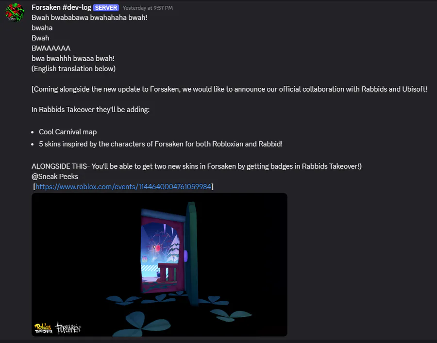Click the Forsaken server avatar icon

point(15,13)
